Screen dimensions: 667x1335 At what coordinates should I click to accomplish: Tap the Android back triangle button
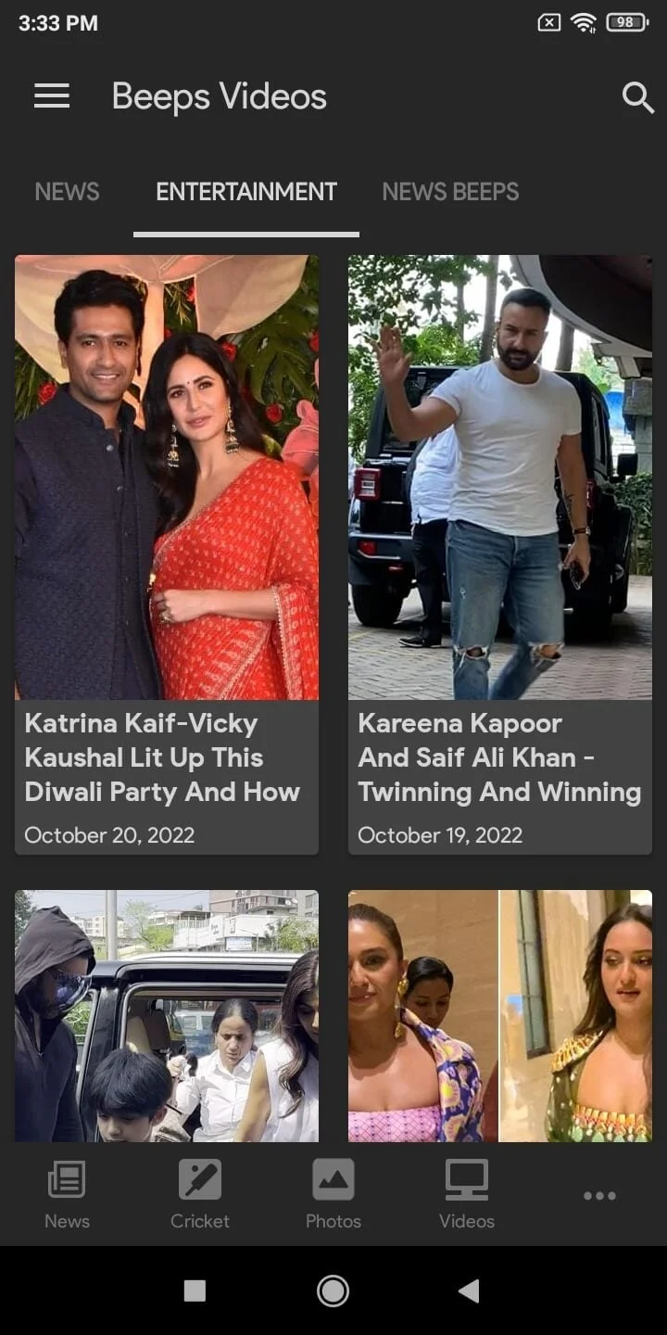tap(469, 1290)
